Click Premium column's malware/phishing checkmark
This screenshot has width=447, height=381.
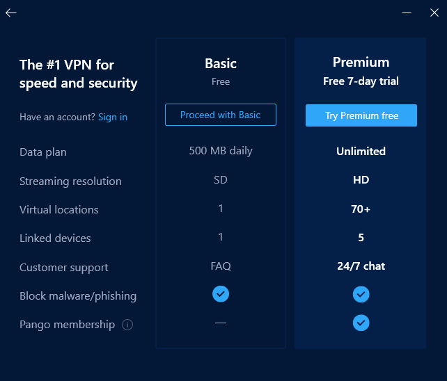tap(361, 295)
